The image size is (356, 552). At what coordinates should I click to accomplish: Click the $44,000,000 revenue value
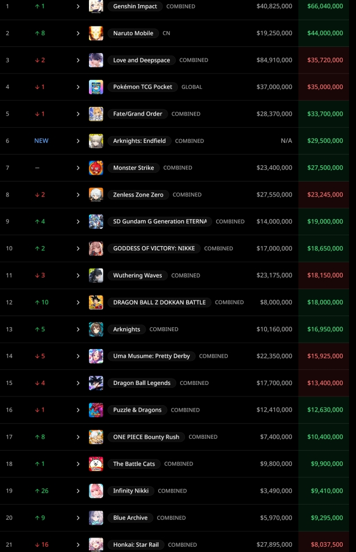325,33
